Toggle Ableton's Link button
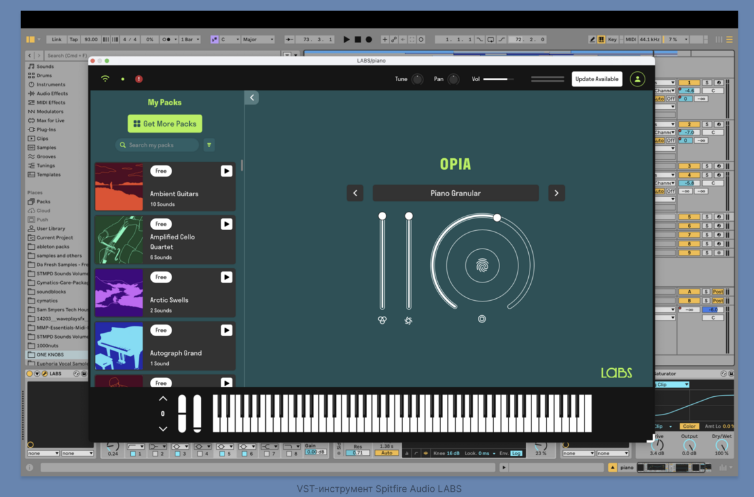The height and width of the screenshot is (497, 754). 57,39
